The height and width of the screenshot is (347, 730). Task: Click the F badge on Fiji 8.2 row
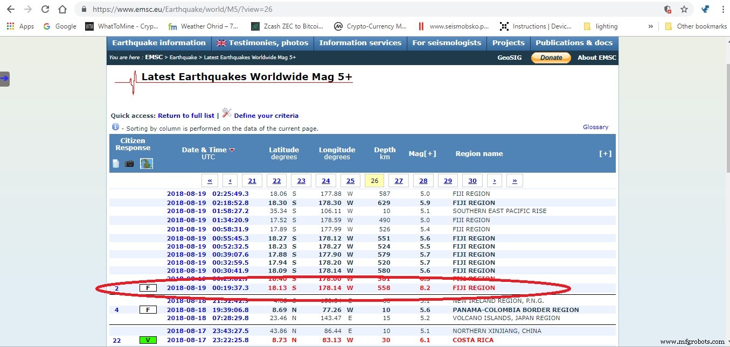pyautogui.click(x=148, y=288)
